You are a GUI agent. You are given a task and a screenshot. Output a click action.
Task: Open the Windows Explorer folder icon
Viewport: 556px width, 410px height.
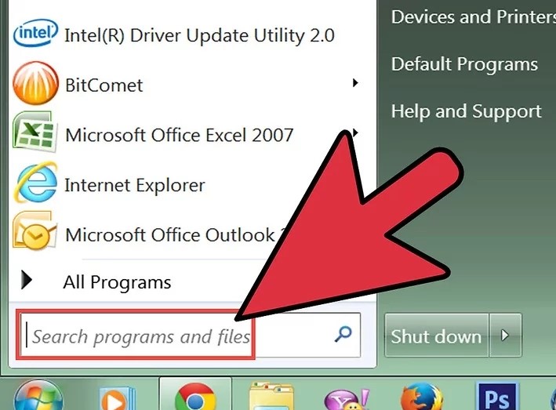271,397
